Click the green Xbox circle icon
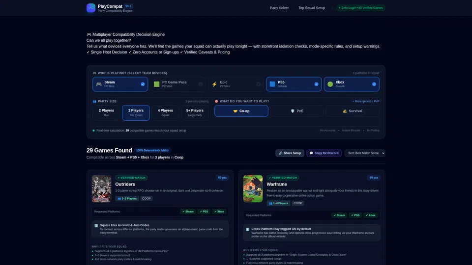 pos(330,84)
